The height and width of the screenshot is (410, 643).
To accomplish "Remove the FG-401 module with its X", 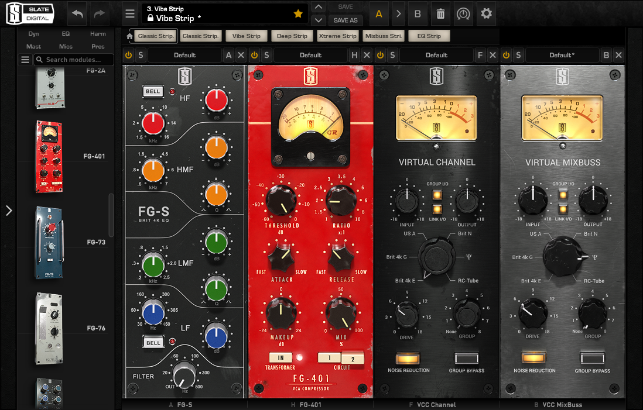I will pos(367,55).
